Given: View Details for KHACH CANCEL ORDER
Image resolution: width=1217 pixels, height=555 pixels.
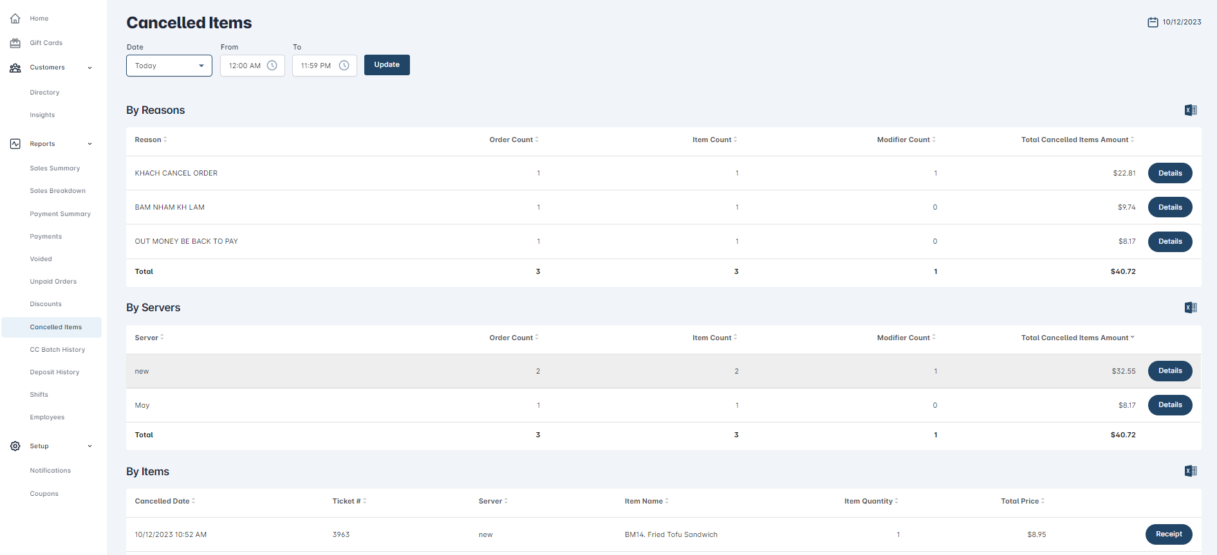Looking at the screenshot, I should 1169,173.
